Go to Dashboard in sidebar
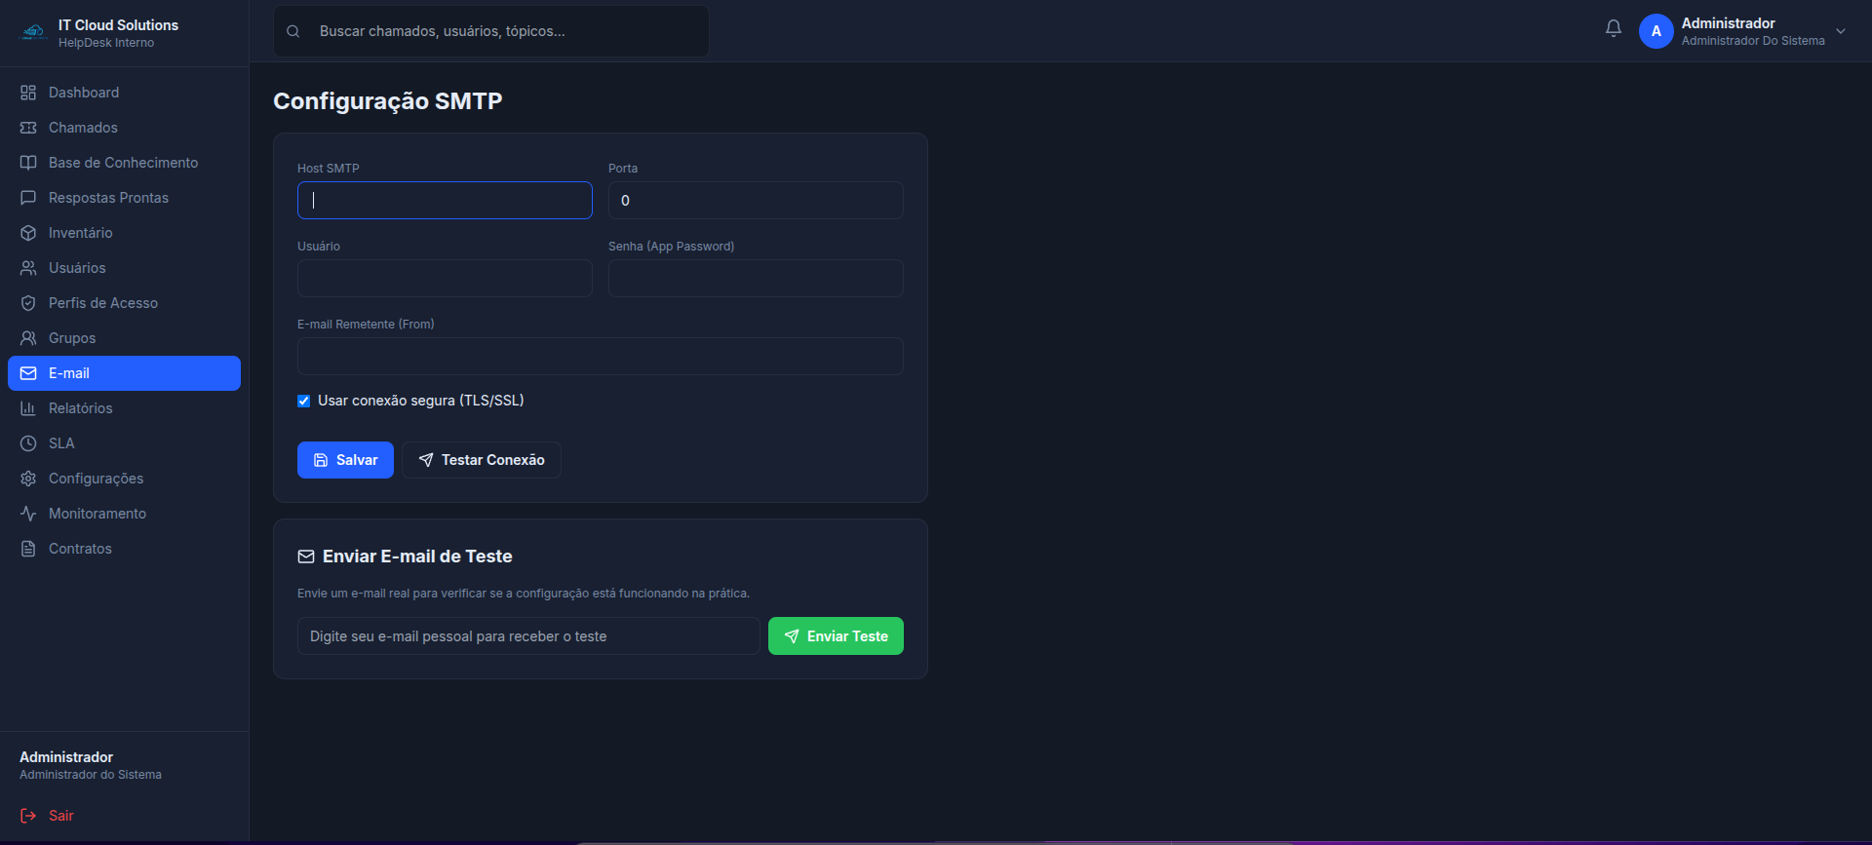 [124, 93]
